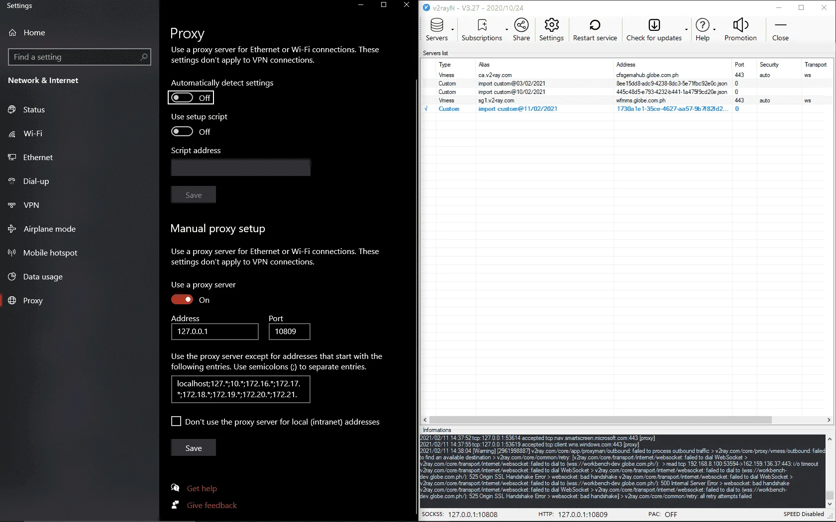The width and height of the screenshot is (836, 522).
Task: Click the PAC OFF status entry
Action: click(x=662, y=515)
